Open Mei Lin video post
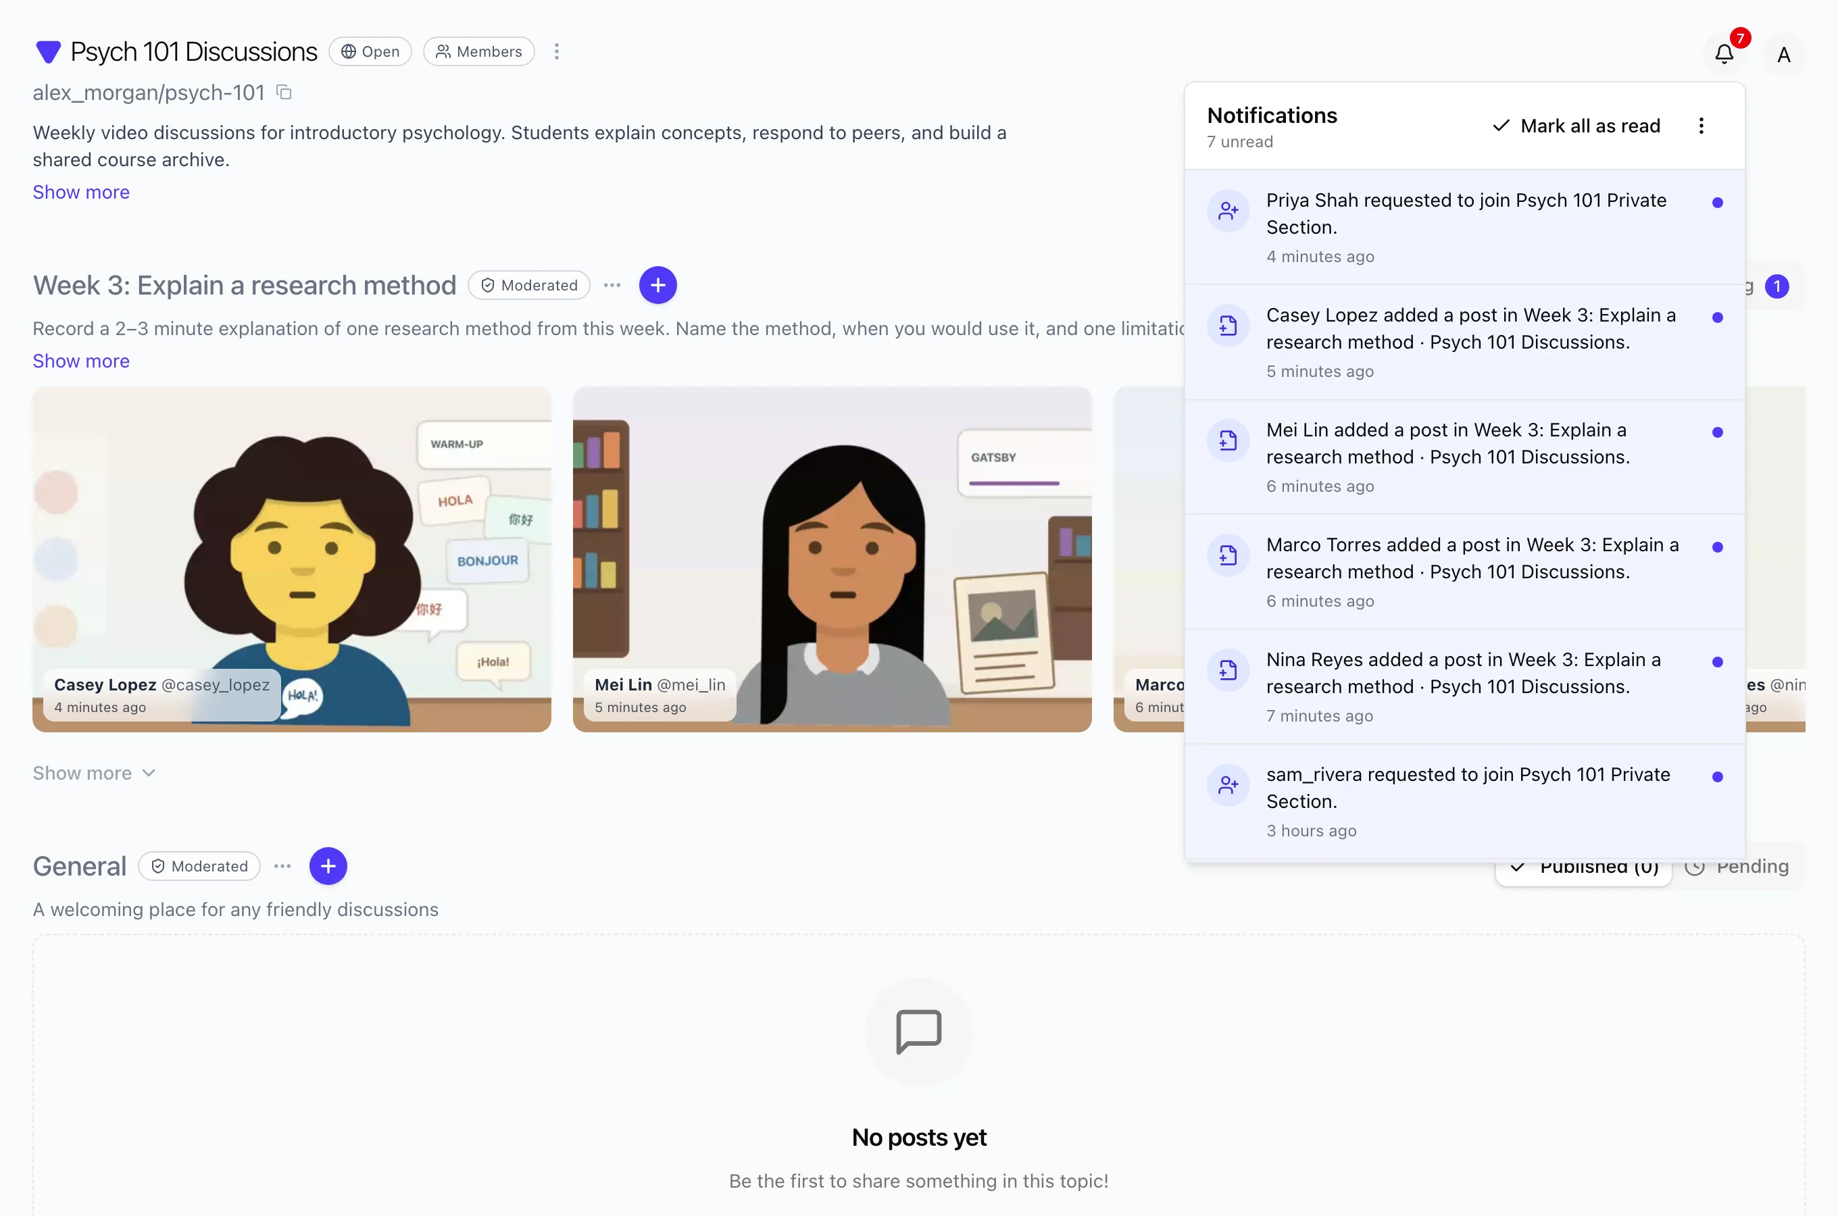The width and height of the screenshot is (1838, 1216). [832, 559]
